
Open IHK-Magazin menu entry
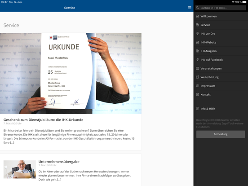(x=221, y=51)
